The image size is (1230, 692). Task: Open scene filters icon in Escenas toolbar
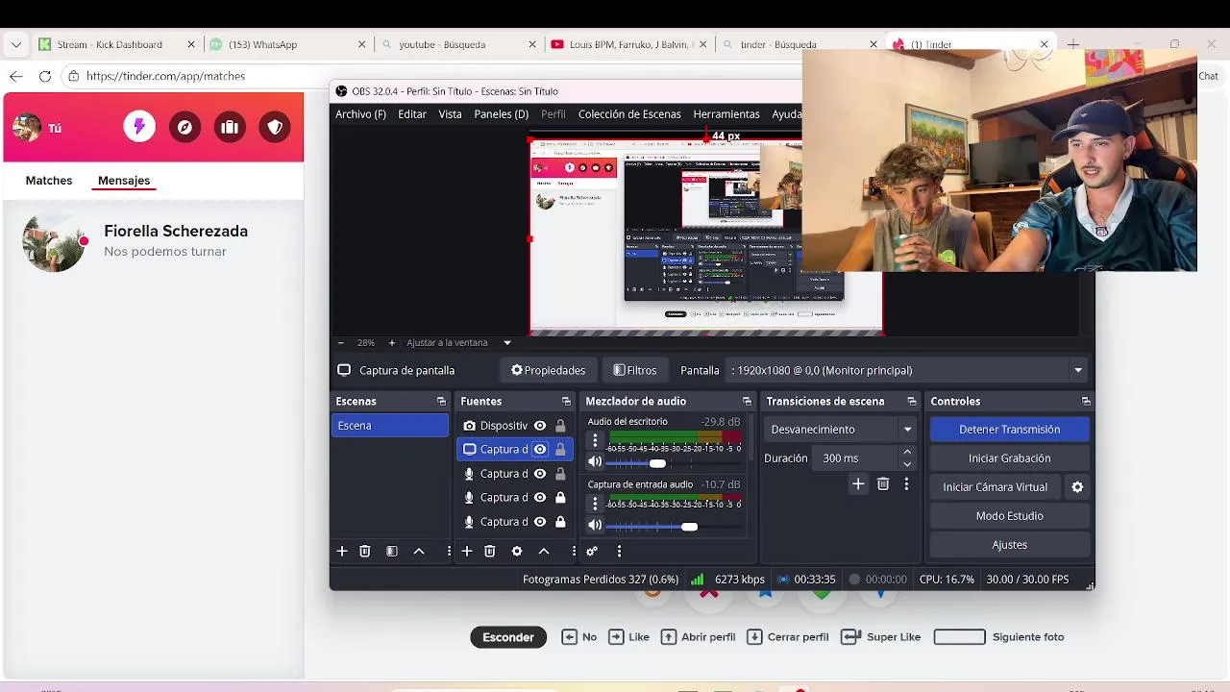coord(392,551)
